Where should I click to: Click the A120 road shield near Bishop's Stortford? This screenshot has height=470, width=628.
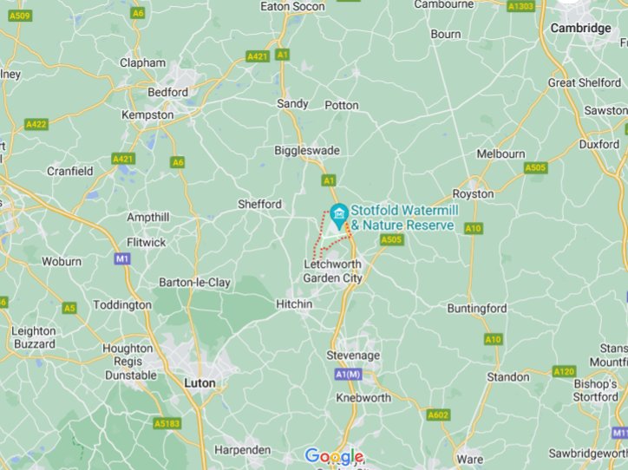click(564, 371)
